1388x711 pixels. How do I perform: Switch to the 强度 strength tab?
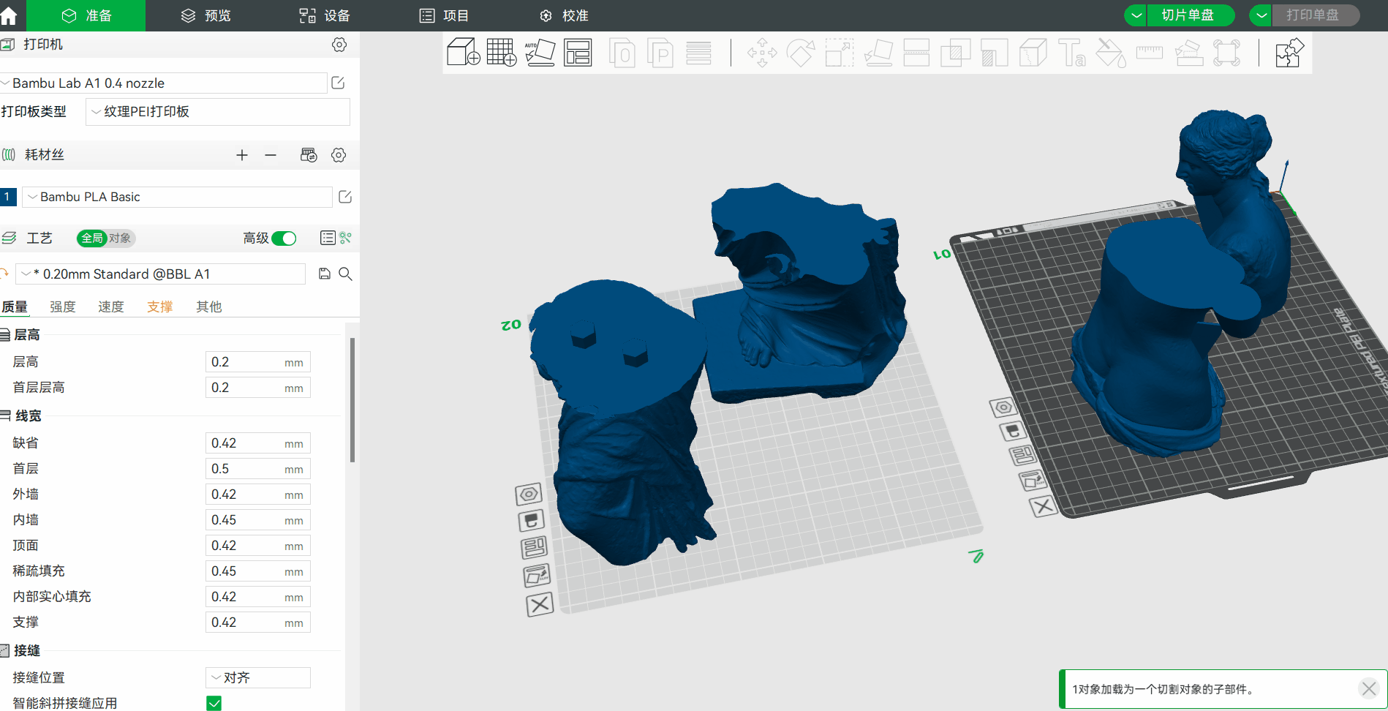click(x=63, y=306)
